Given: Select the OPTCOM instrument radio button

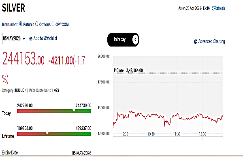Looking at the screenshot, I should tap(53, 24).
